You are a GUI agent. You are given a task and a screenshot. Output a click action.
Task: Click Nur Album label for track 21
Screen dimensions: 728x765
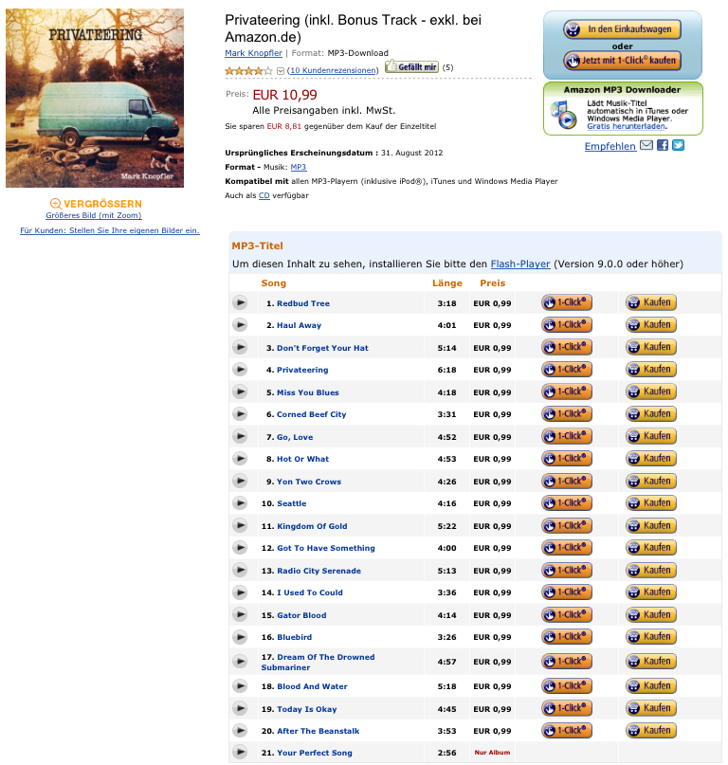[492, 753]
